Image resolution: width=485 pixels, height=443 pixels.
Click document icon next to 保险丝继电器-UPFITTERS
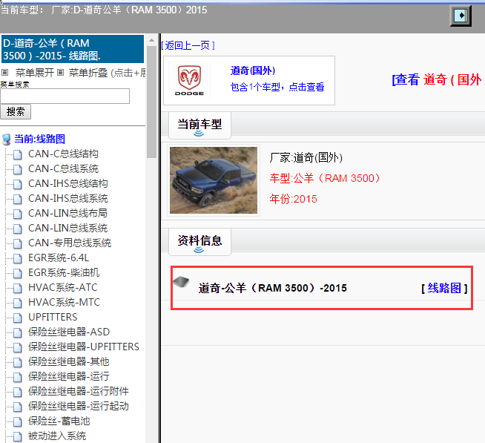tap(18, 347)
